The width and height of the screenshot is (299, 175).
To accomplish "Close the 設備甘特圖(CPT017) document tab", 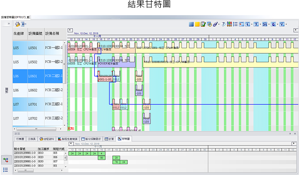I will (28, 17).
